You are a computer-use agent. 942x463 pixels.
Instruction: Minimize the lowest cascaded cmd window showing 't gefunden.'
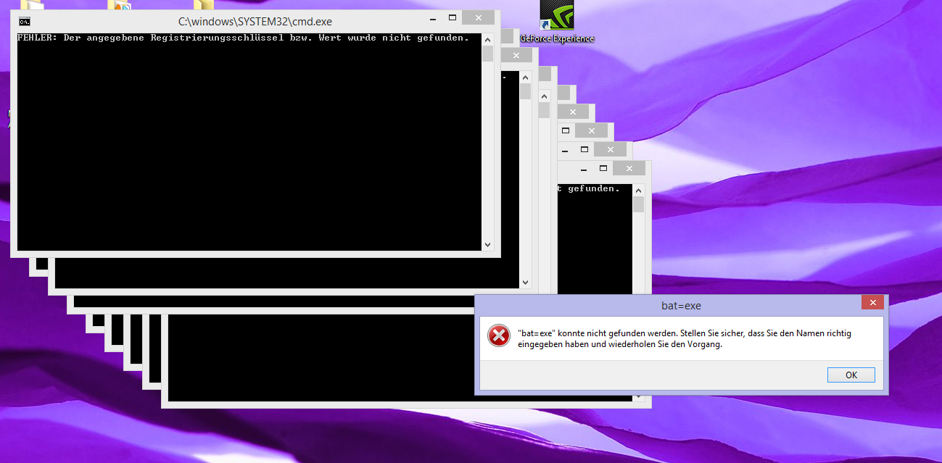pyautogui.click(x=583, y=168)
